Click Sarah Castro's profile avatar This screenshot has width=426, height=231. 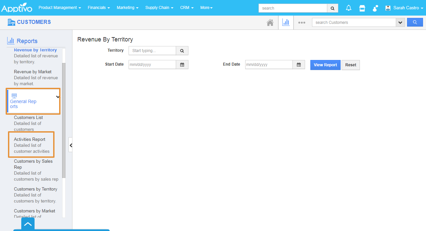[x=388, y=8]
